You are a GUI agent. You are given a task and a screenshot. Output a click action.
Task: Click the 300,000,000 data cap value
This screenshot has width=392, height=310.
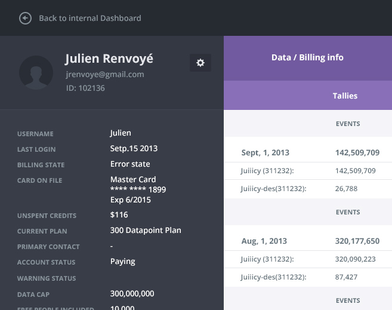point(132,294)
